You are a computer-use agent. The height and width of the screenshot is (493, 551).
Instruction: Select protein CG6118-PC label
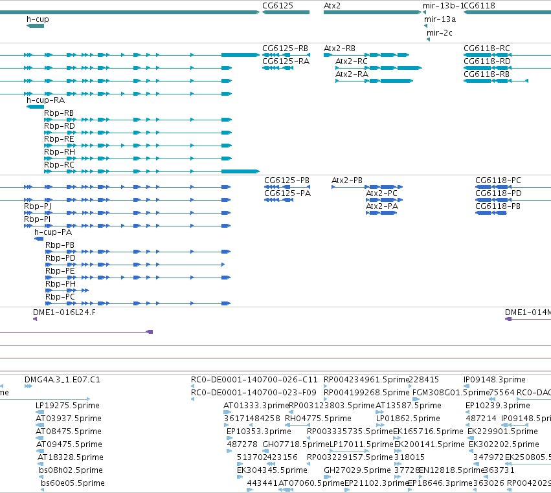pyautogui.click(x=499, y=181)
